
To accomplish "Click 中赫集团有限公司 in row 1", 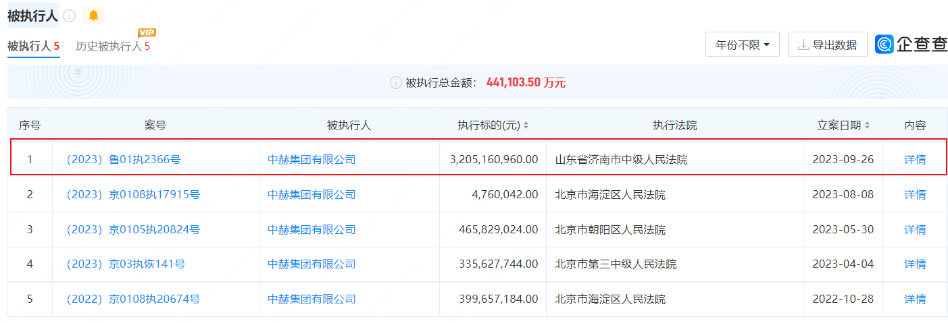I will pyautogui.click(x=311, y=160).
